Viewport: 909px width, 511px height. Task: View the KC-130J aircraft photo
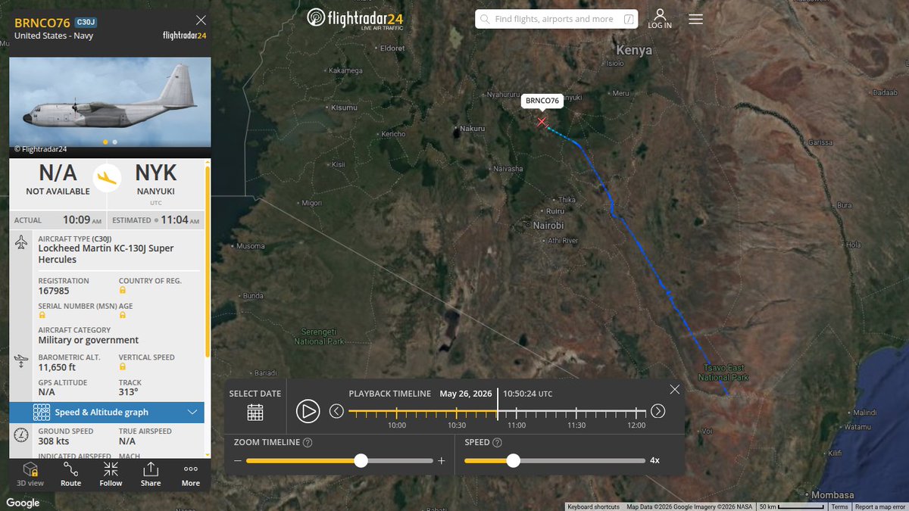click(x=111, y=101)
